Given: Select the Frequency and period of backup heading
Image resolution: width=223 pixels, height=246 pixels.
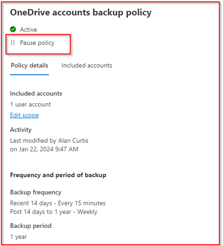Looking at the screenshot, I should coord(58,175).
